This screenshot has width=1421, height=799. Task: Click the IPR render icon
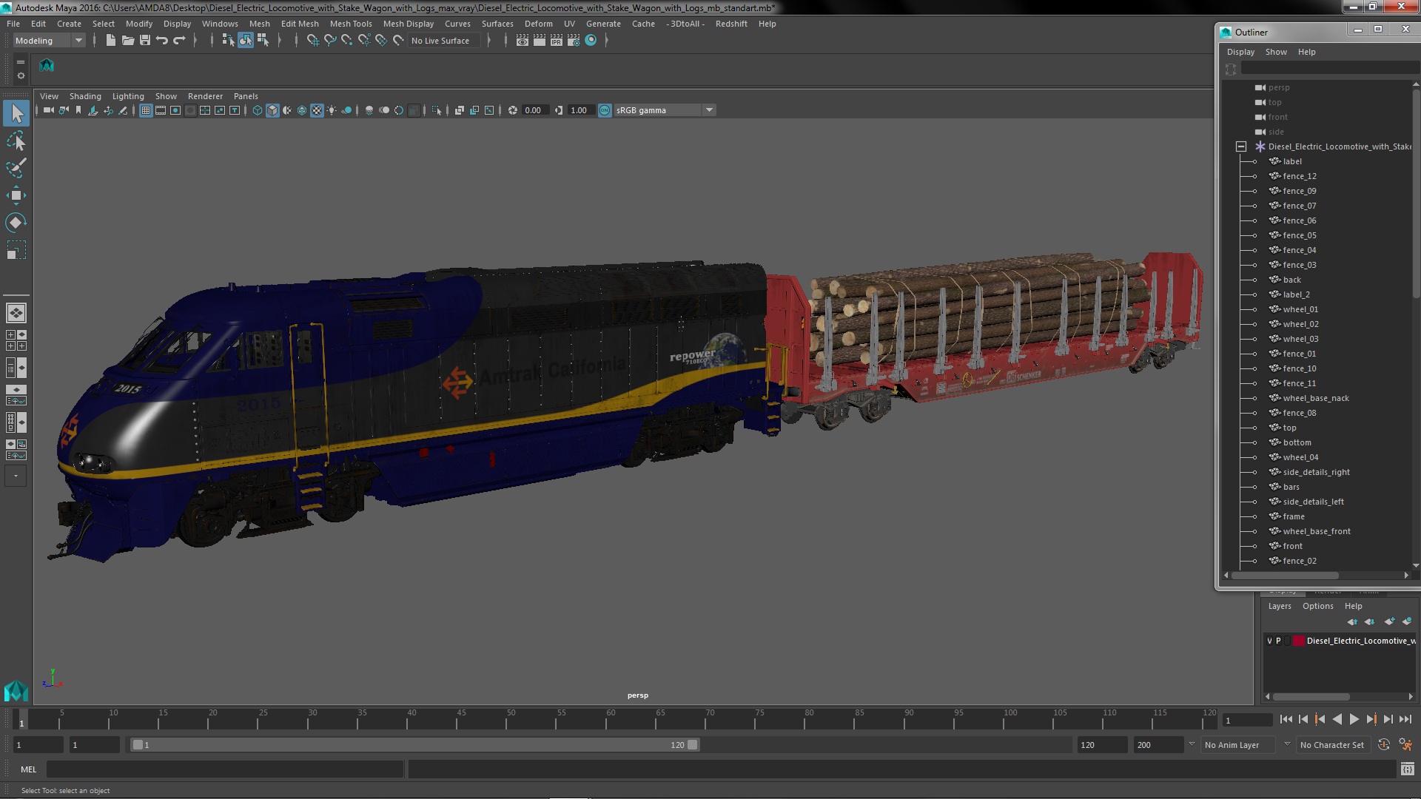(x=556, y=41)
